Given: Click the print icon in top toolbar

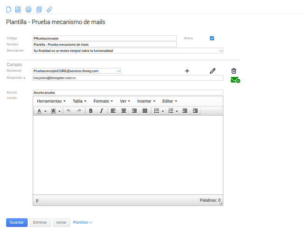Looking at the screenshot, I should [28, 9].
